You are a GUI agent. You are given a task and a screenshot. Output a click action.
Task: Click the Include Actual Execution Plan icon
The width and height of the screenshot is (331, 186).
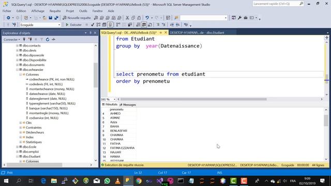118,25
